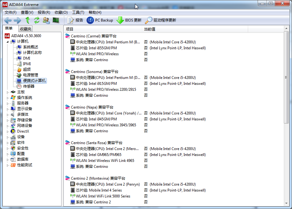Open the 帮助(H) menu

(95, 12)
